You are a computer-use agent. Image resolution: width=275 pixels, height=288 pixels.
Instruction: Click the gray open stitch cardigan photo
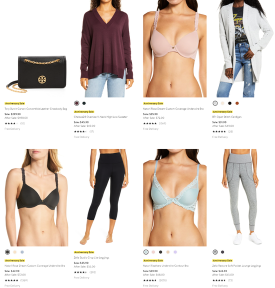click(x=244, y=48)
